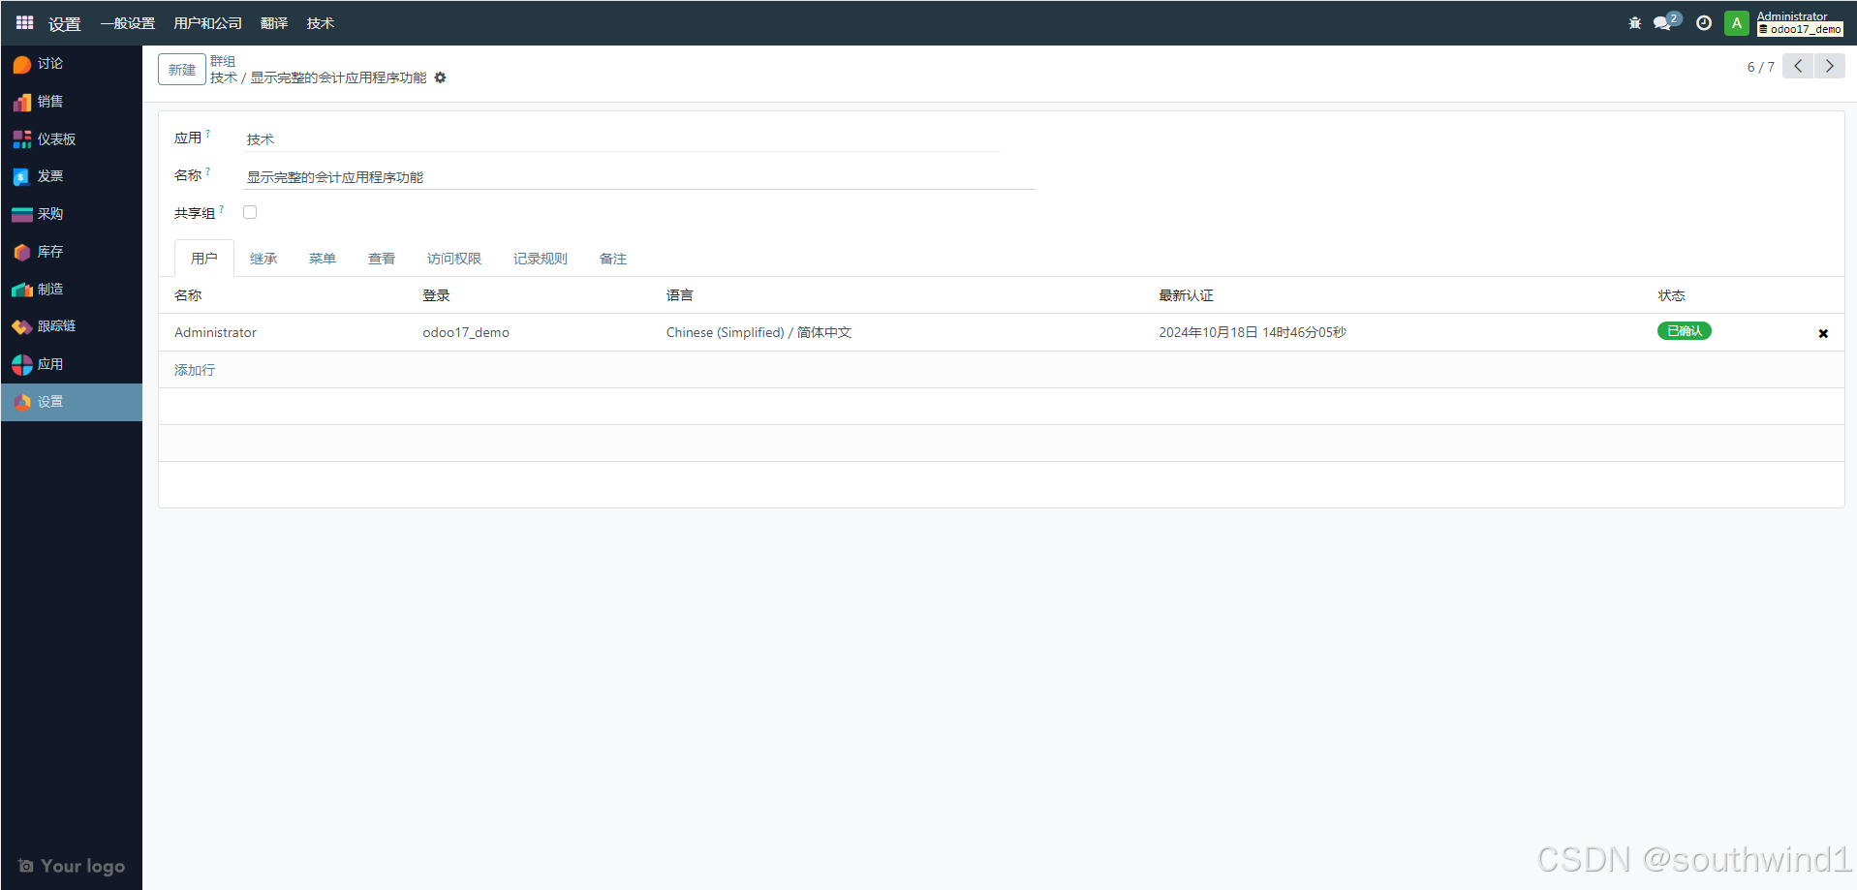1857x890 pixels.
Task: Open the debug bug icon menu
Action: 1635,23
